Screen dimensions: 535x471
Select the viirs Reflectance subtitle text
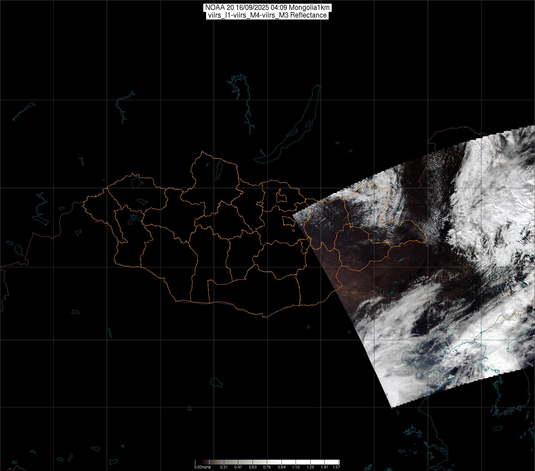[267, 15]
